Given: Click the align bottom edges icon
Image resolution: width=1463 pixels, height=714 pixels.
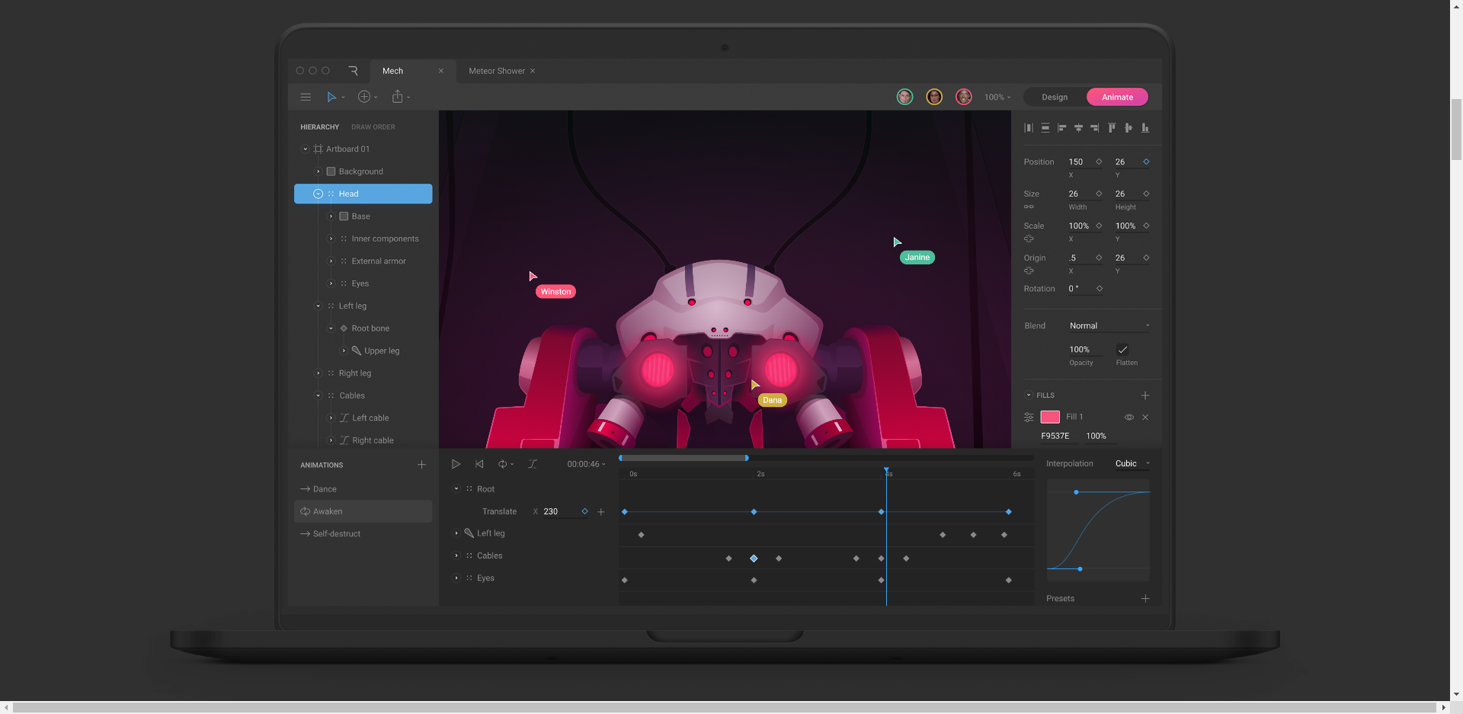Looking at the screenshot, I should [x=1145, y=128].
